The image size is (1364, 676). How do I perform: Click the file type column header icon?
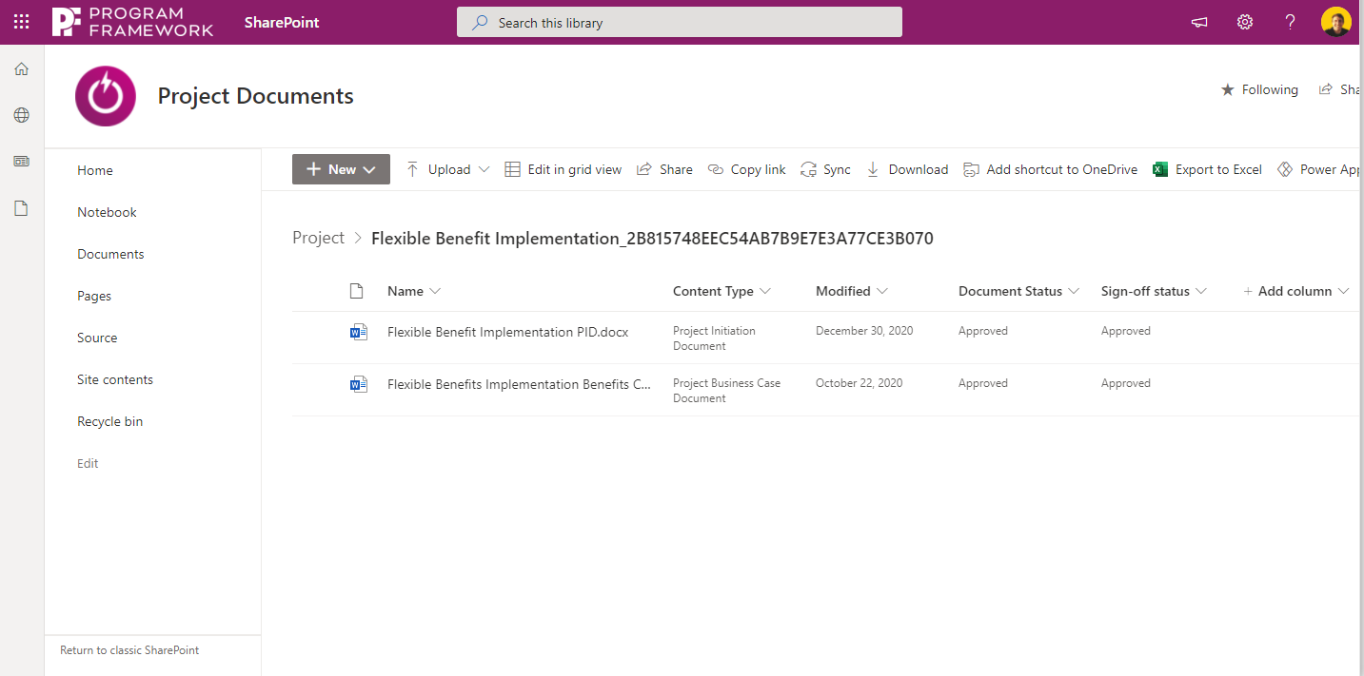[357, 291]
